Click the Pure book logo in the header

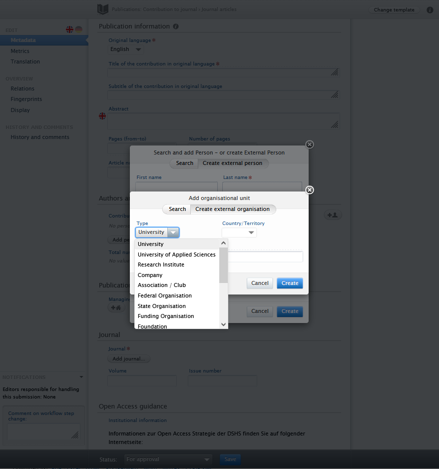(102, 9)
